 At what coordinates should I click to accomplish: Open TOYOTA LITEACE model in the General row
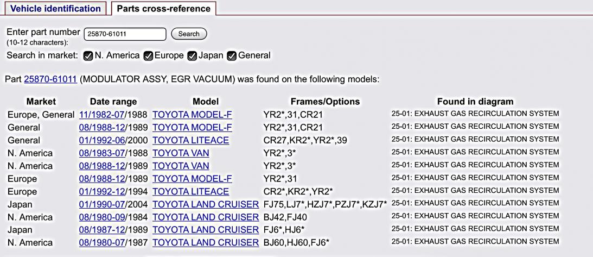coord(190,140)
